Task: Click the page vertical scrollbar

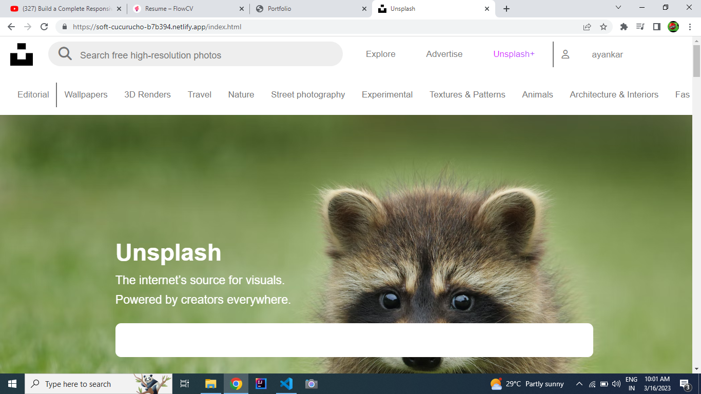Action: coord(696,205)
